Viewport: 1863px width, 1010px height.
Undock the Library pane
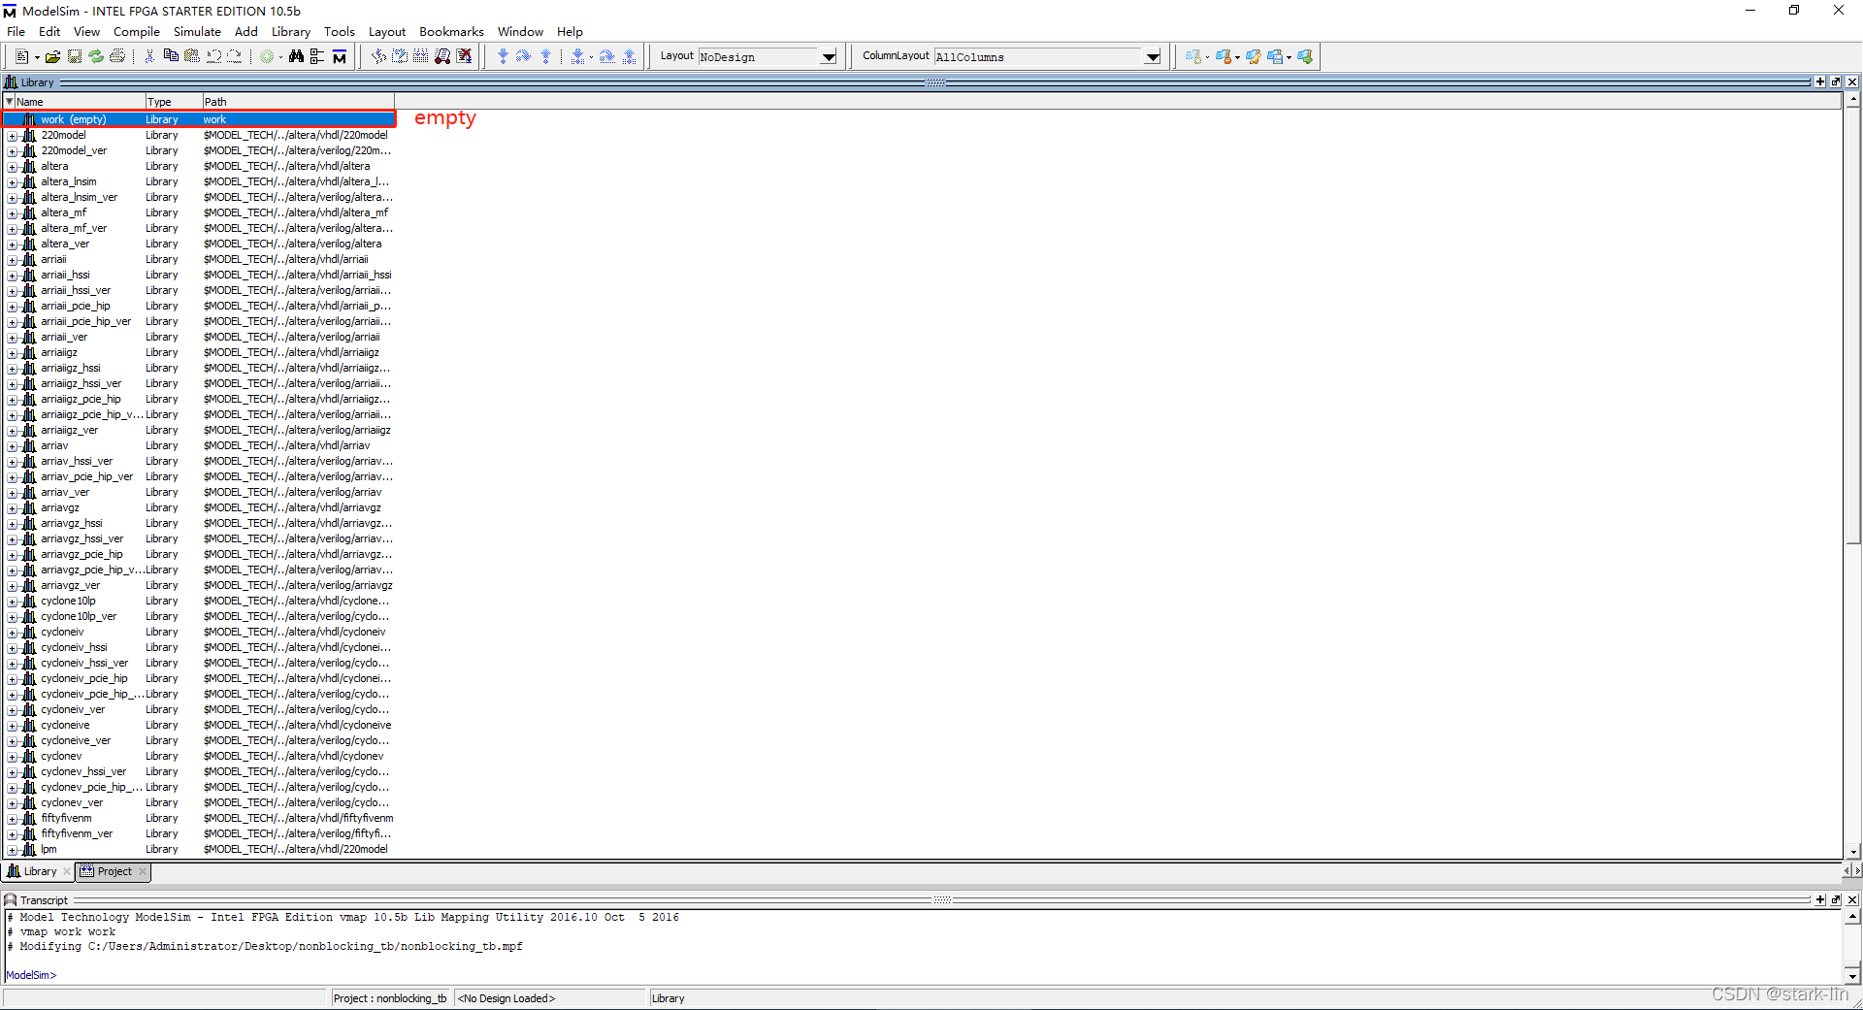pos(1836,81)
